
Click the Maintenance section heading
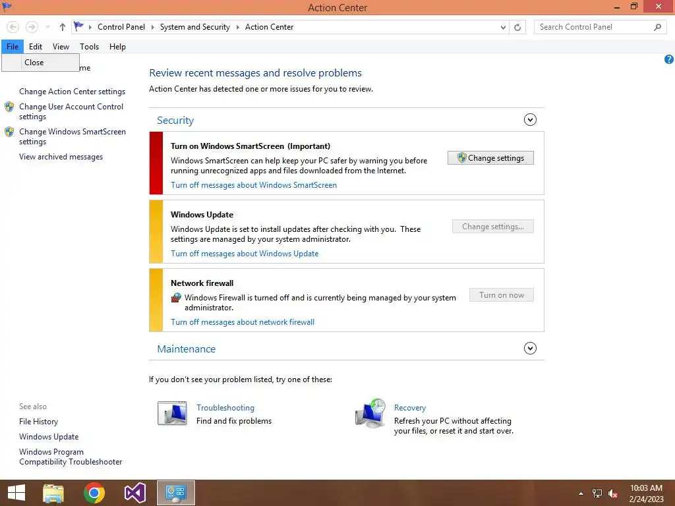tap(186, 349)
